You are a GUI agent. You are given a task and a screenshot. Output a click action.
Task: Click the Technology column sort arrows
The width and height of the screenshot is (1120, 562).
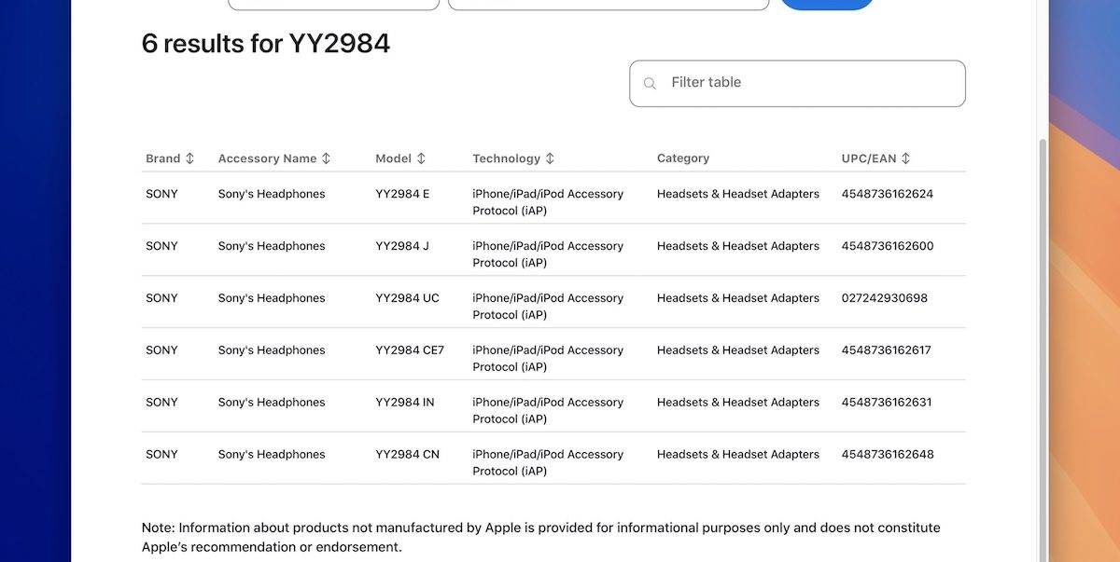coord(550,158)
